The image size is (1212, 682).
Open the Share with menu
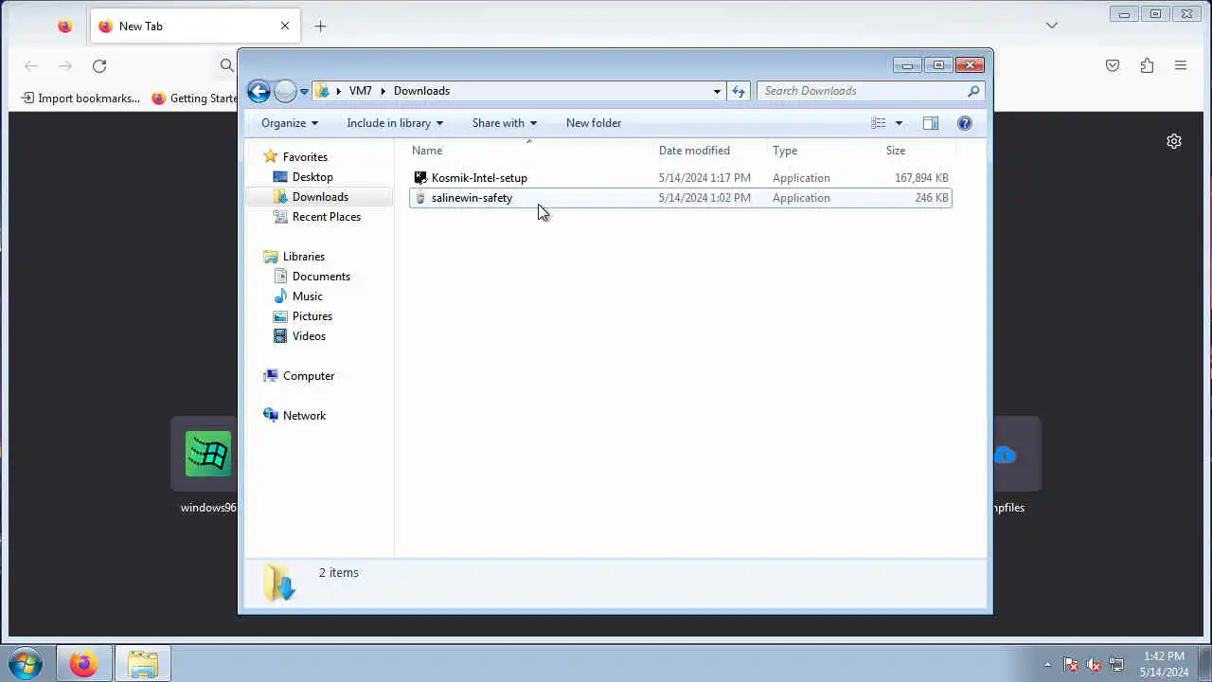click(x=505, y=123)
